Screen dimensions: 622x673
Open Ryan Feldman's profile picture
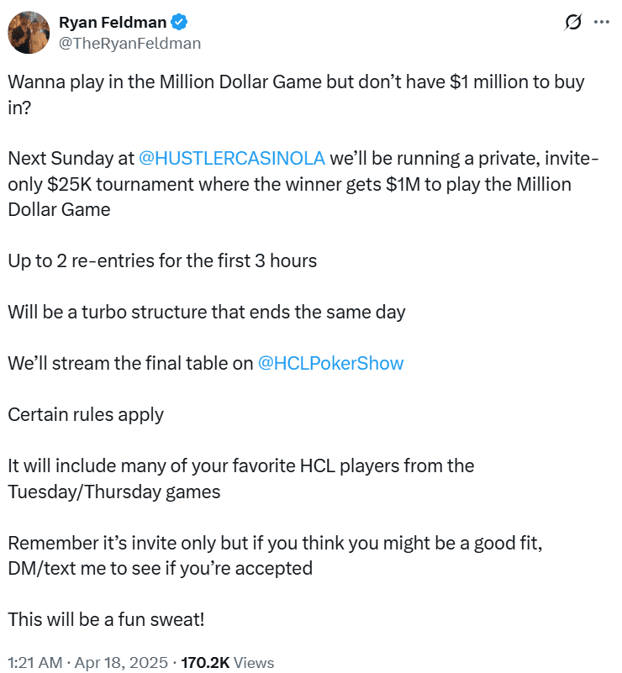click(27, 32)
